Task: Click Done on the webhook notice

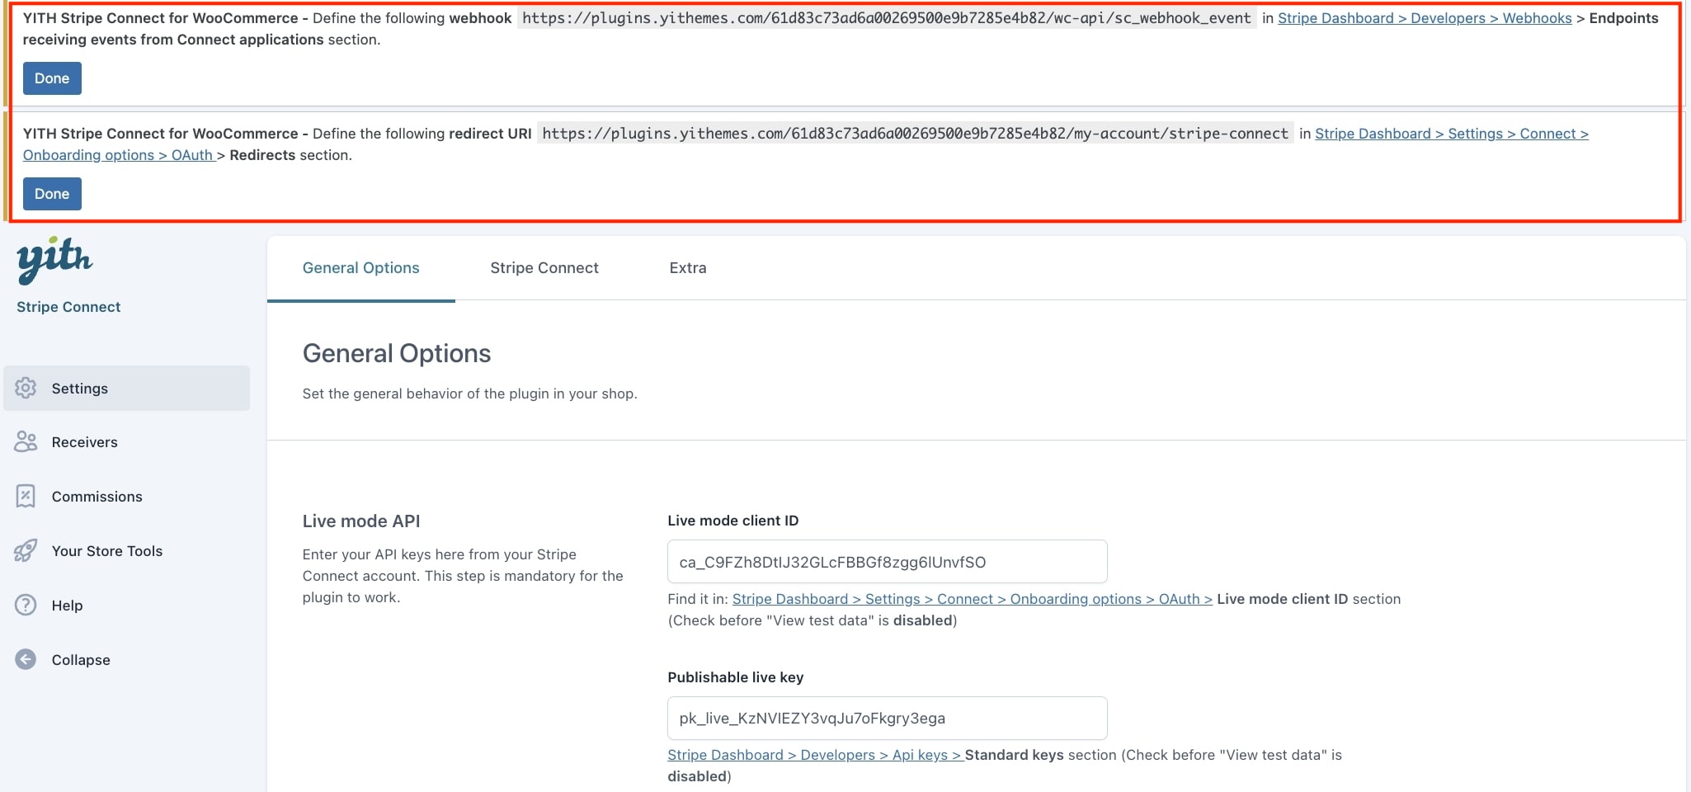Action: pos(52,78)
